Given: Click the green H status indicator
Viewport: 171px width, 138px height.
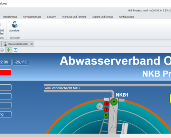Looking at the screenshot, I should [x=106, y=115].
